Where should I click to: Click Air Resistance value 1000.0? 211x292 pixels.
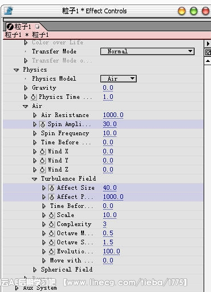point(113,115)
